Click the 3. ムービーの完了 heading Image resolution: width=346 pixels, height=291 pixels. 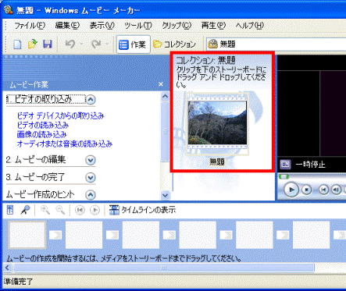click(x=35, y=177)
